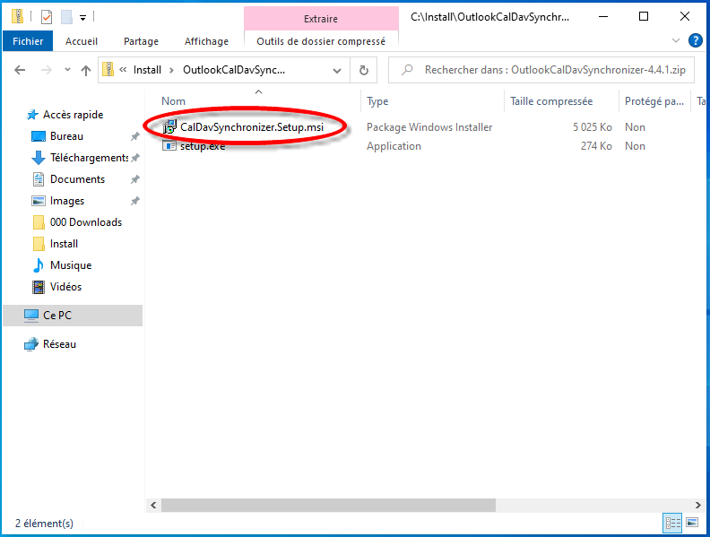Image resolution: width=710 pixels, height=537 pixels.
Task: Go up one folder level
Action: point(86,70)
